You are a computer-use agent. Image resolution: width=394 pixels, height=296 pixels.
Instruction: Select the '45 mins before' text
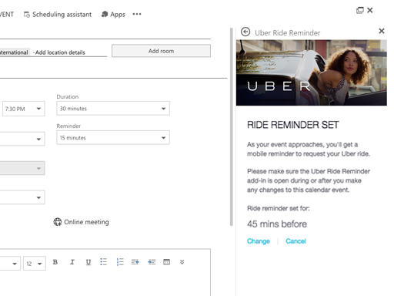tap(277, 224)
